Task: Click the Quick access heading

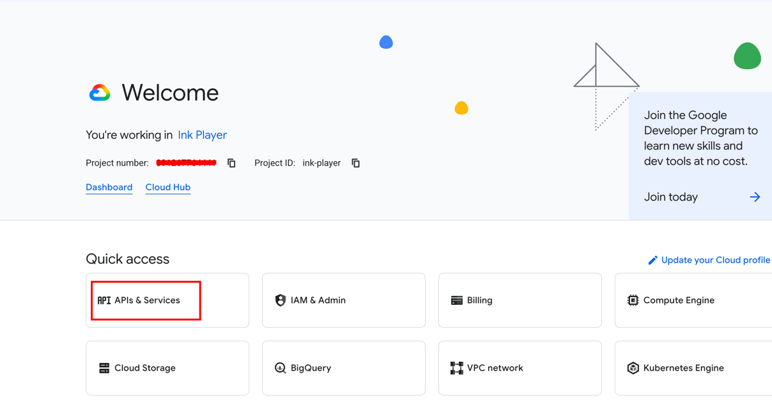Action: coord(128,259)
